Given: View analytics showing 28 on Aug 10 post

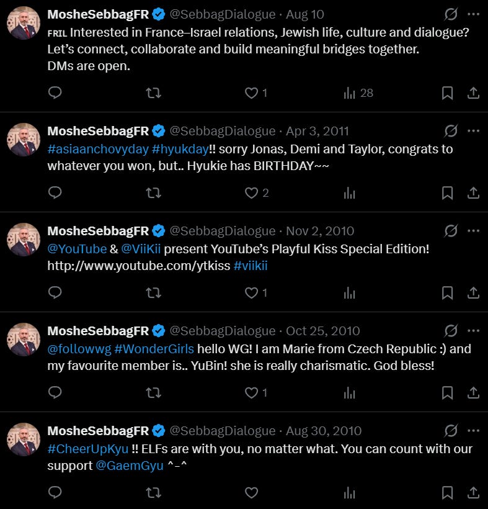Looking at the screenshot, I should coord(358,93).
